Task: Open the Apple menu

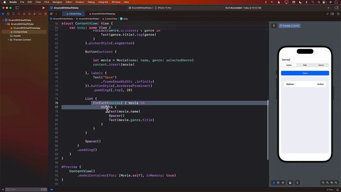Action: tap(4, 2)
